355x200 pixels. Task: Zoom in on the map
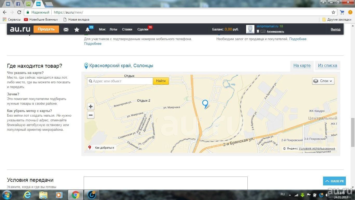tap(91, 107)
